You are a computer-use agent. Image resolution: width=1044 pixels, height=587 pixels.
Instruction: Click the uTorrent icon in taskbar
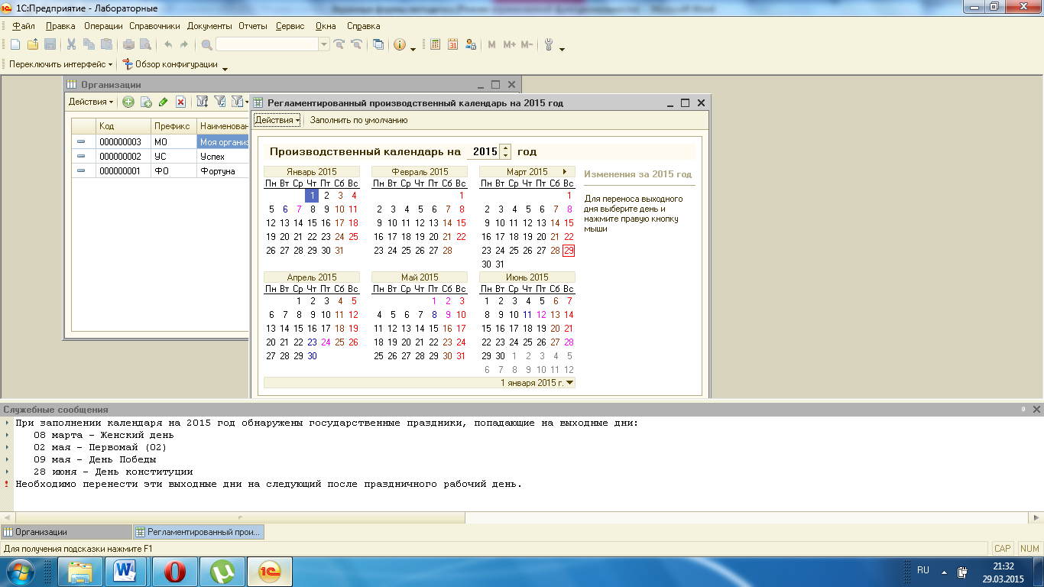tap(222, 571)
